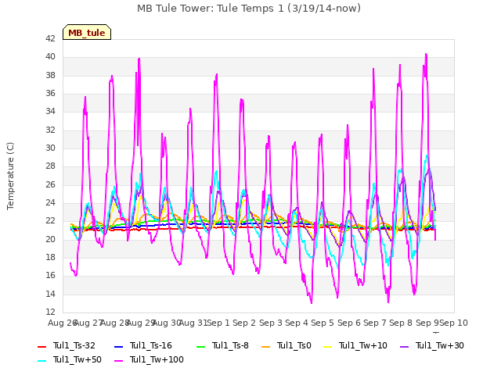Click the 12 y-axis tick label

pyautogui.click(x=50, y=312)
